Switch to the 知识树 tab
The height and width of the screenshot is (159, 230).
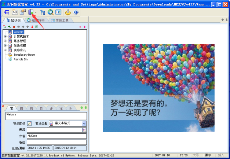[14, 21]
